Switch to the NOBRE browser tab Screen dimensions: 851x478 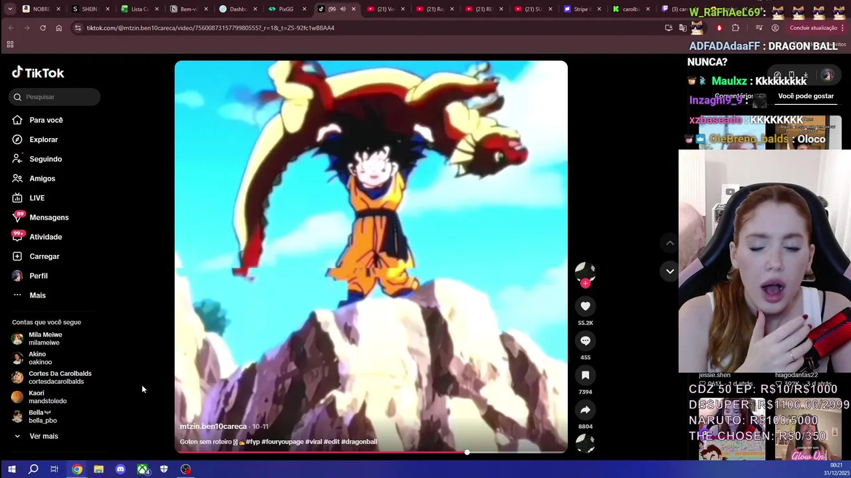click(41, 9)
